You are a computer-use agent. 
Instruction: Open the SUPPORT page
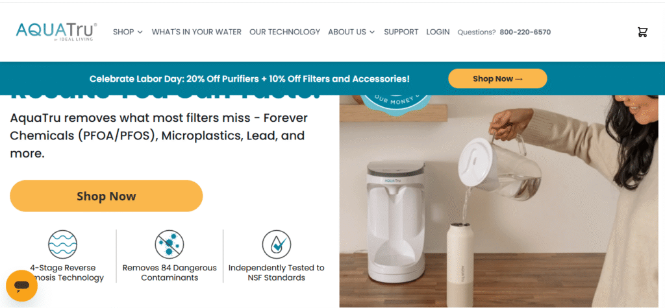coord(401,32)
